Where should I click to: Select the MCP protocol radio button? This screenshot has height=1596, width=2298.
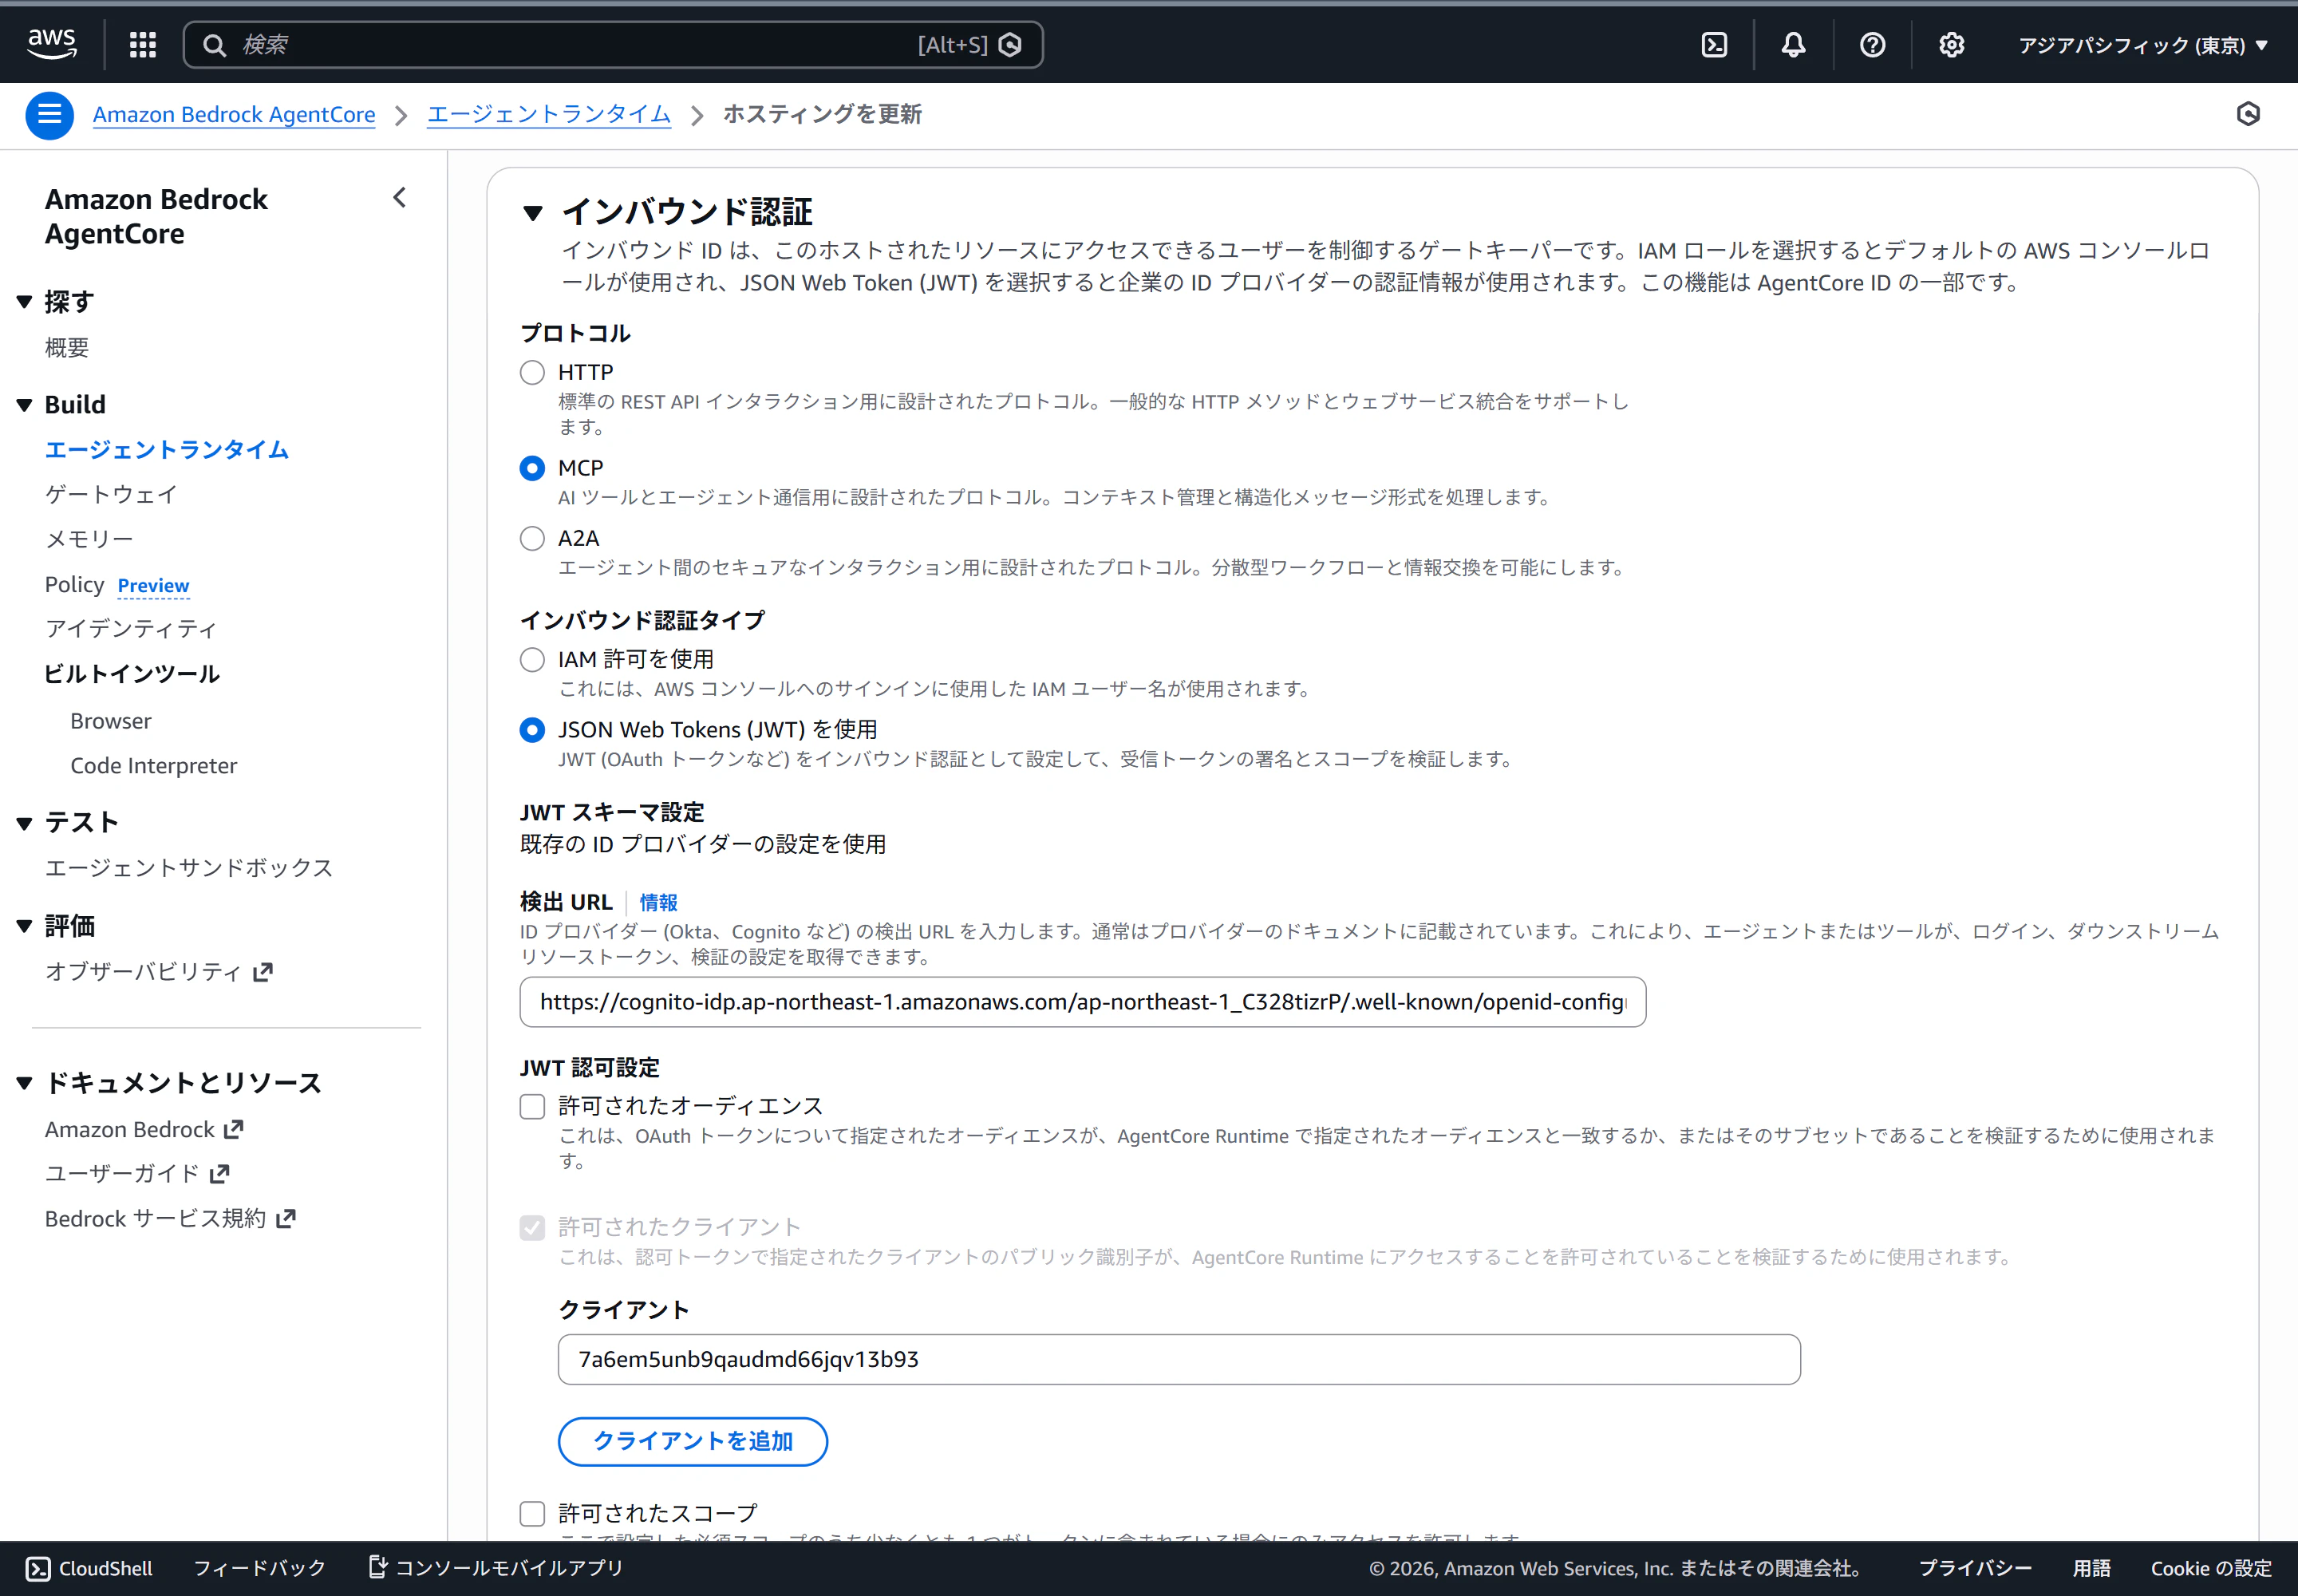point(532,468)
